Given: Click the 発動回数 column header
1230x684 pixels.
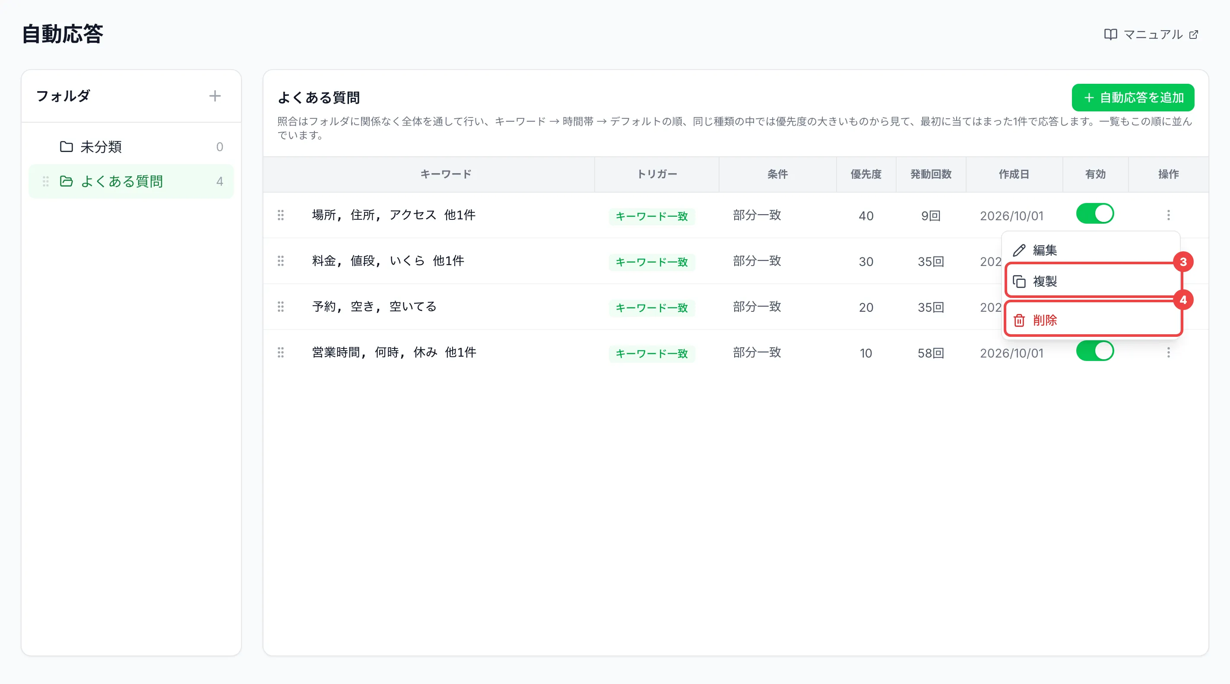Looking at the screenshot, I should [x=931, y=174].
